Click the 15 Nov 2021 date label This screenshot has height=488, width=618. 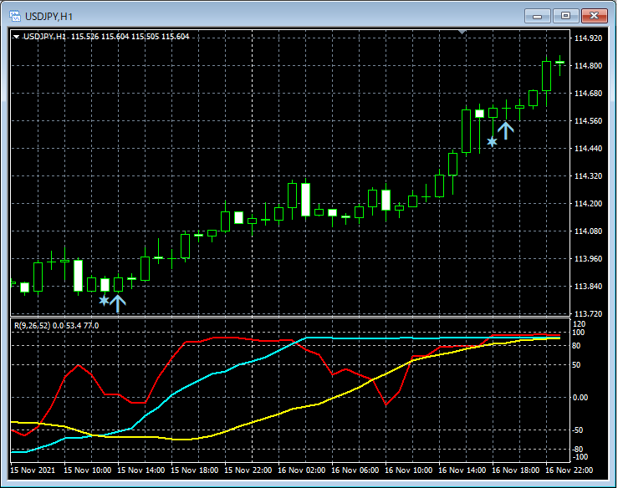click(33, 470)
